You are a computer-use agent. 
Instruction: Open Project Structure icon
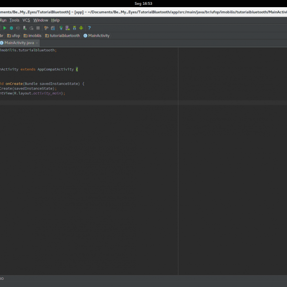point(53,28)
